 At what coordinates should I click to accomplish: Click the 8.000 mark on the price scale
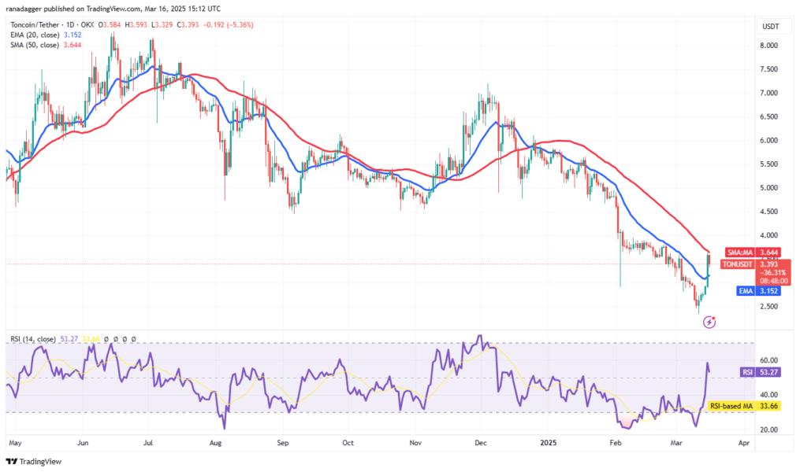pos(768,46)
